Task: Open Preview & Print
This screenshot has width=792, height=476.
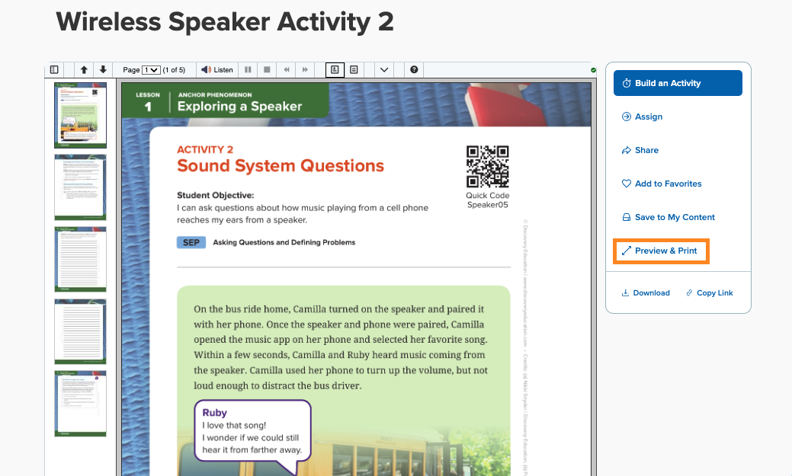Action: coord(661,251)
